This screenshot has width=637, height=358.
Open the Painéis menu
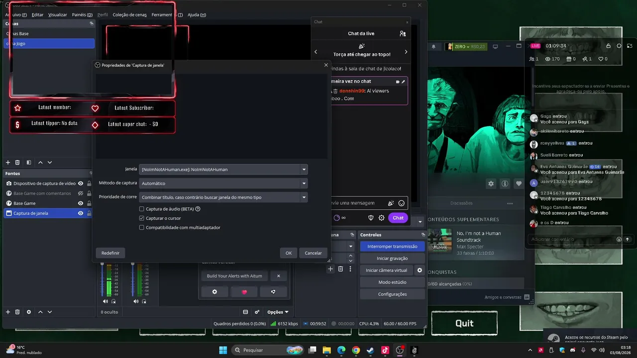click(x=82, y=15)
